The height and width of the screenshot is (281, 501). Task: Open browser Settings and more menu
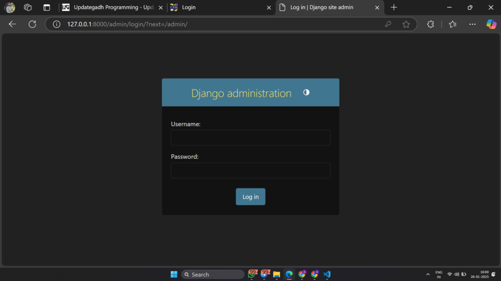472,24
